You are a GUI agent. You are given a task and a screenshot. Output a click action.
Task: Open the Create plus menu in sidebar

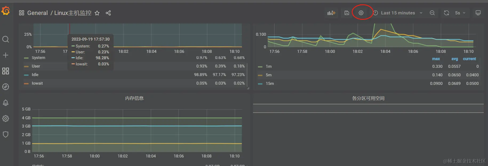[x=6, y=55]
